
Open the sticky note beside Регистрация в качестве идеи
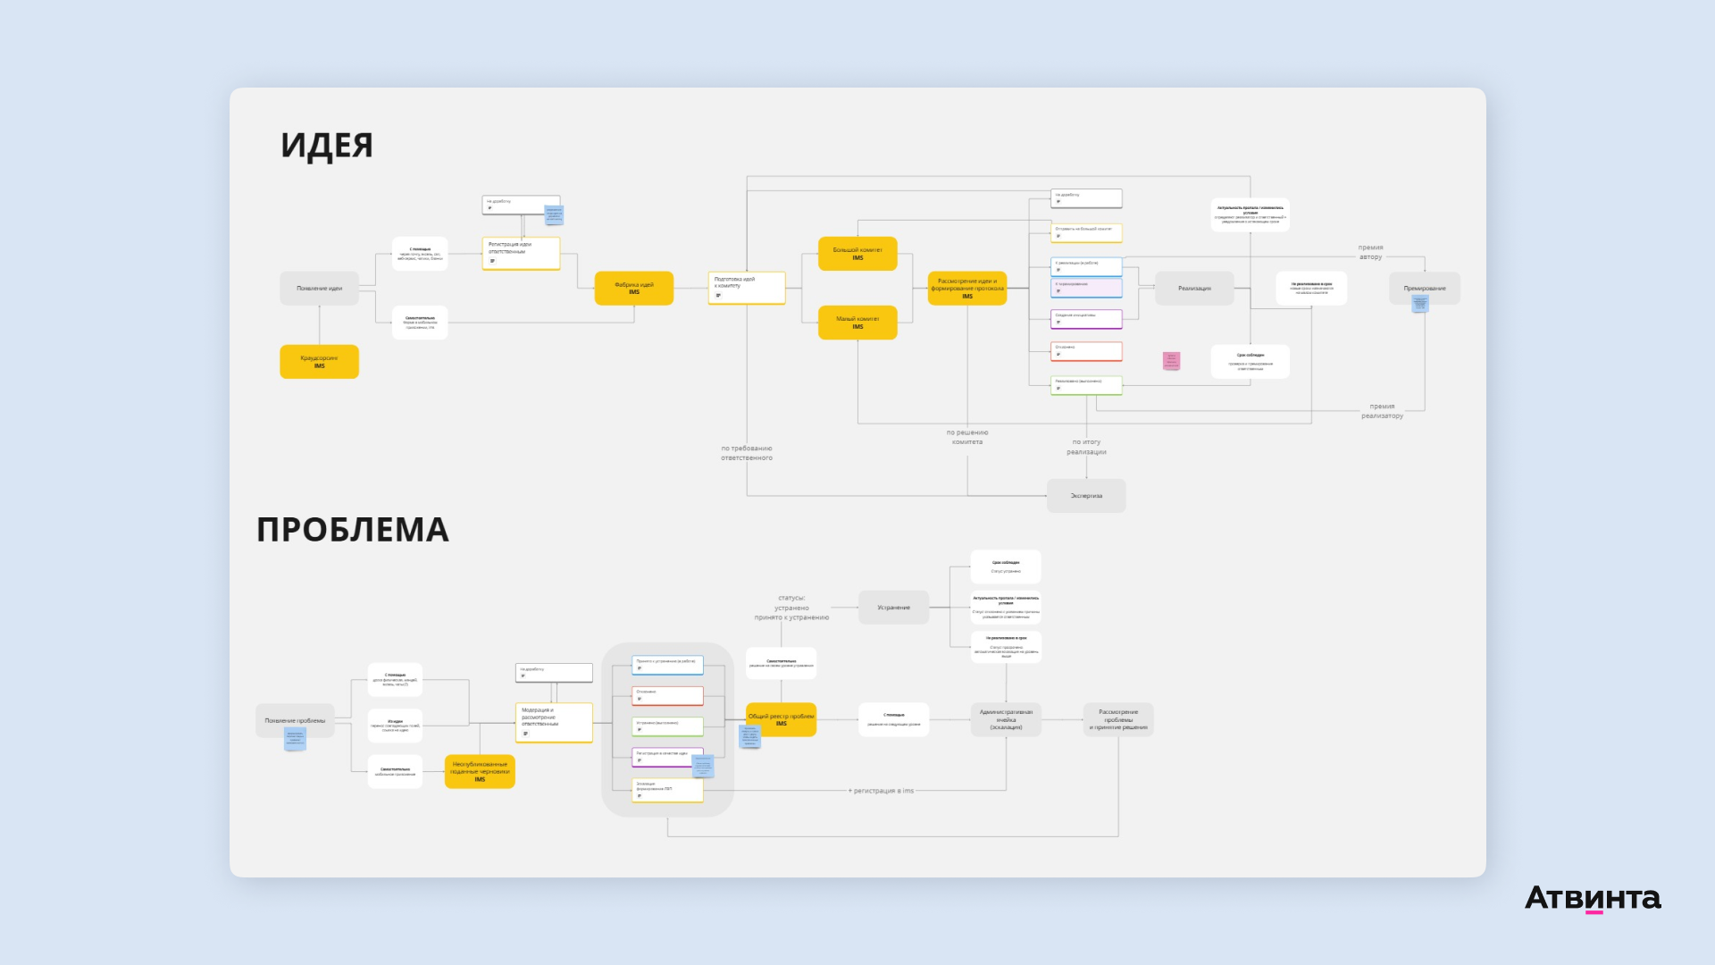pyautogui.click(x=703, y=767)
